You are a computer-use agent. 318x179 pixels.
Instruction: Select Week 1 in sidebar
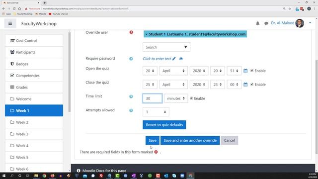34,110
